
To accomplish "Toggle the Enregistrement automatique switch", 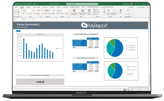I will 31,4.
